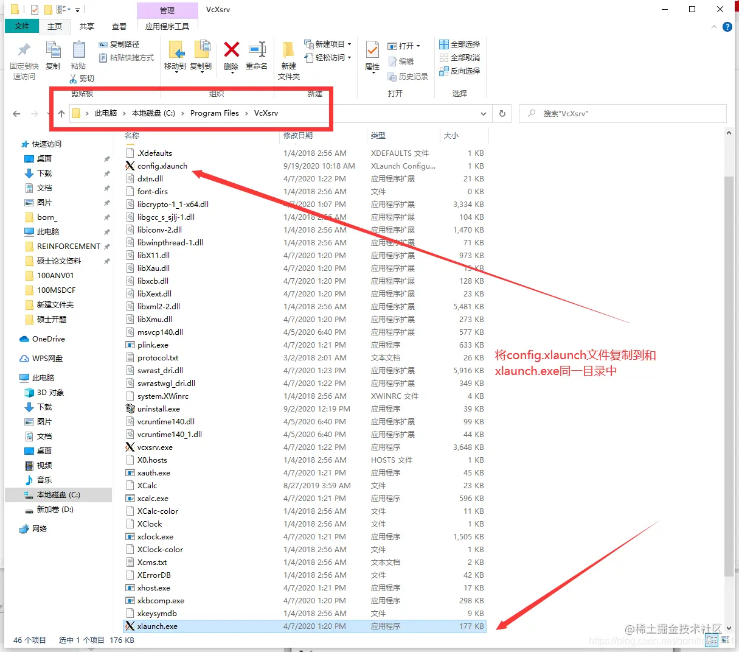Click Program Files in the address path
Screen dimensions: 739x652
(215, 113)
